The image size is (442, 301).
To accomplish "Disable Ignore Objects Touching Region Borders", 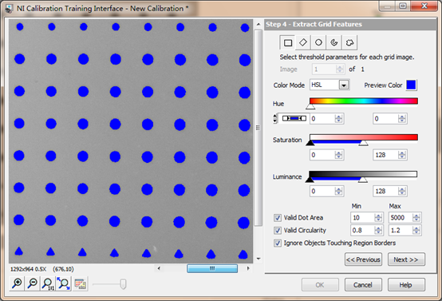I will [278, 243].
